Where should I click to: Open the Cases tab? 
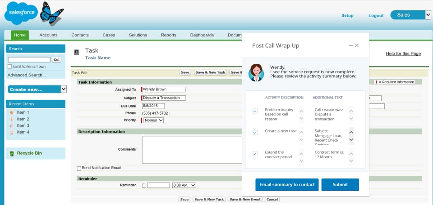(x=109, y=35)
